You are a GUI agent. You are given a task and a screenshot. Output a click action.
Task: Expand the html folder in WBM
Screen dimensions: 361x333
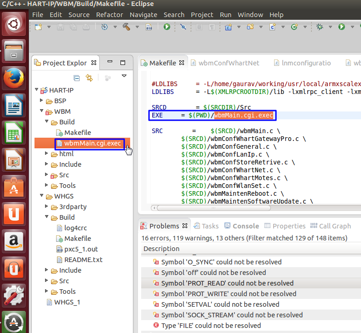(47, 154)
